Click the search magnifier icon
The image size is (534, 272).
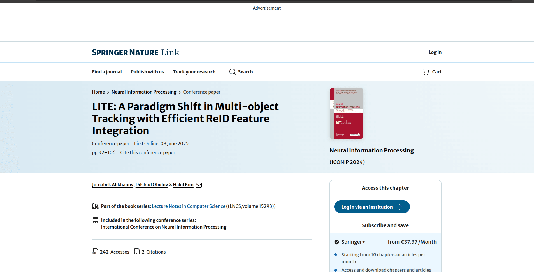pos(232,72)
